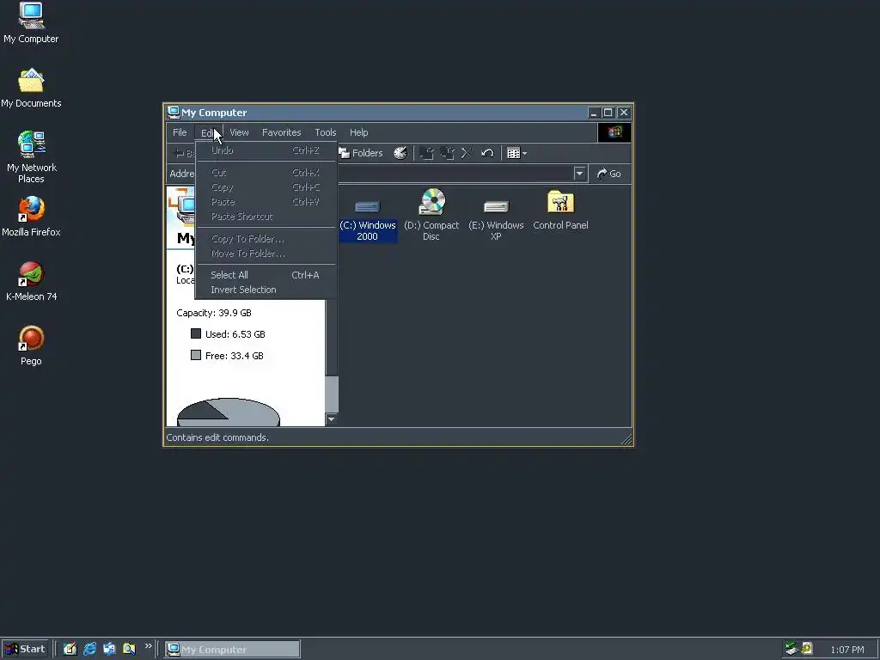This screenshot has height=660, width=880.
Task: Click the Undo arrow icon in the toolbar
Action: click(x=487, y=153)
